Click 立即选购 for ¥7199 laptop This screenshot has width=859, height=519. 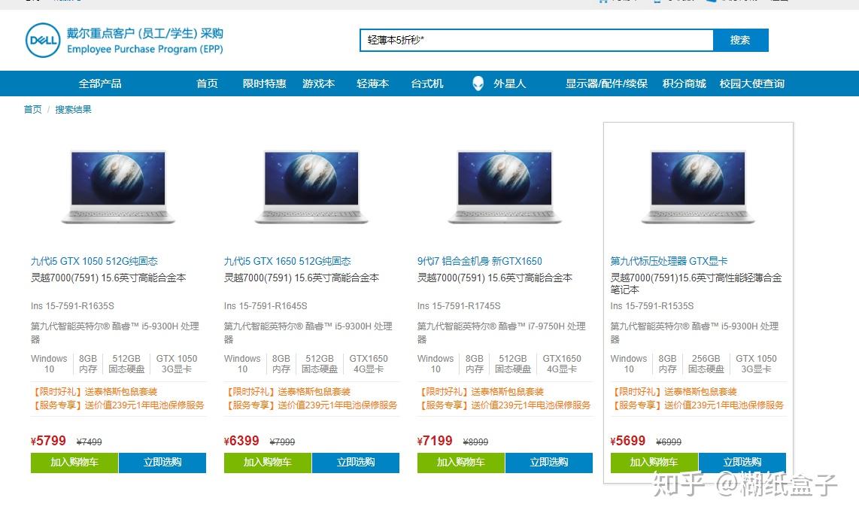tap(550, 463)
